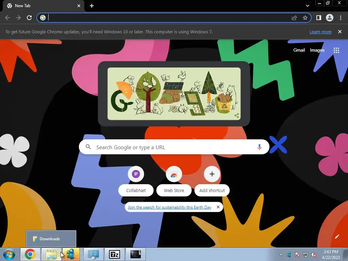Viewport: 348px width, 261px height.
Task: Start voice search with microphone
Action: click(259, 147)
